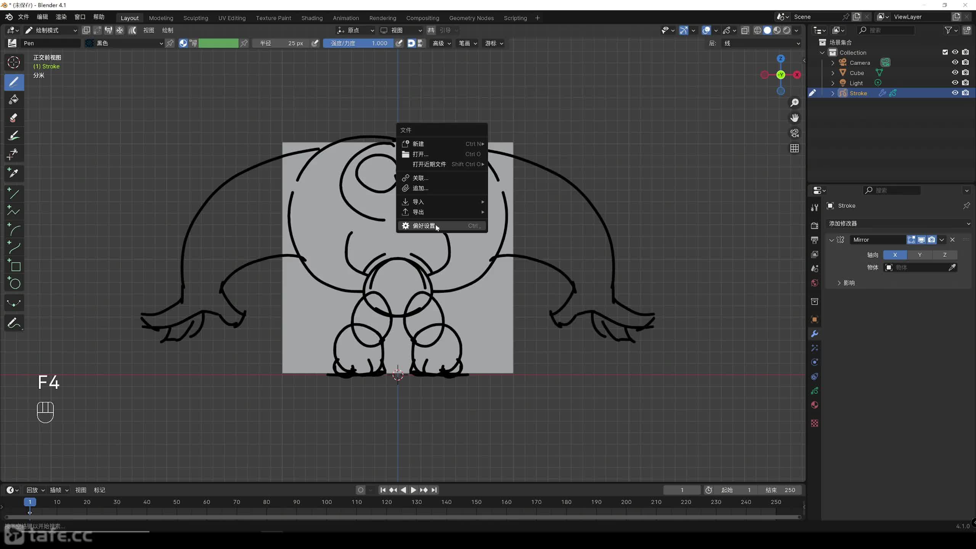
Task: Hide the Light object in viewport
Action: (955, 83)
